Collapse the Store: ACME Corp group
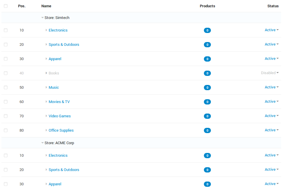This screenshot has height=190, width=284. click(x=43, y=143)
